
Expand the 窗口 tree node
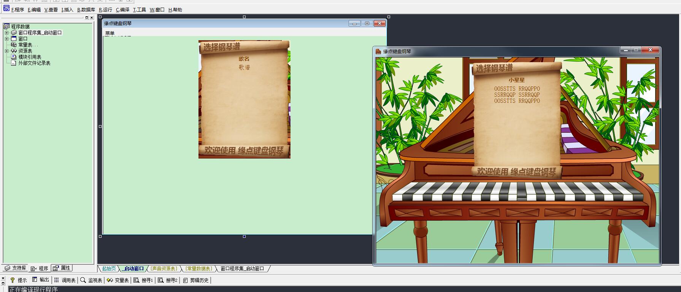pos(6,39)
